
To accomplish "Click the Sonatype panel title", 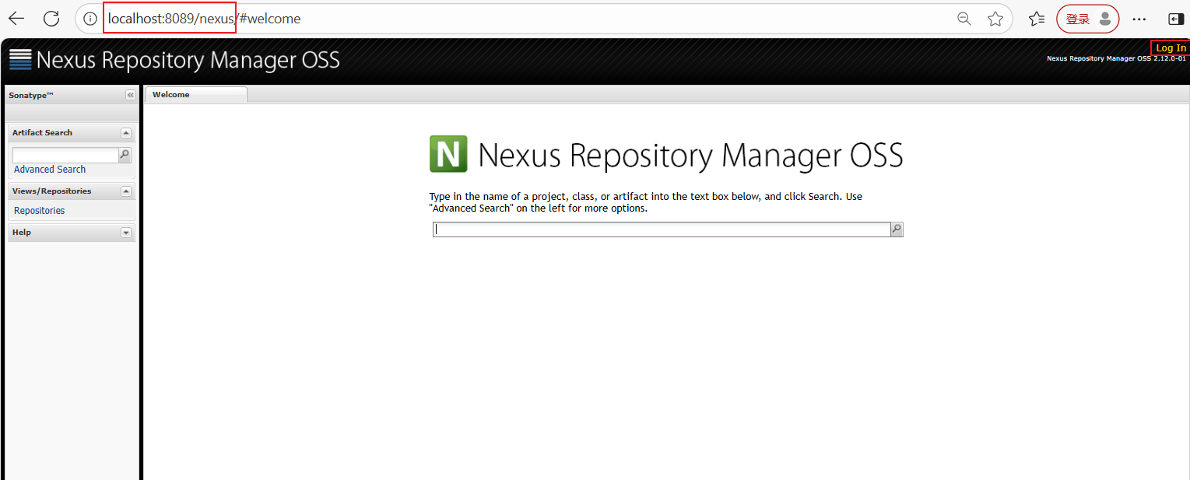I will point(31,95).
